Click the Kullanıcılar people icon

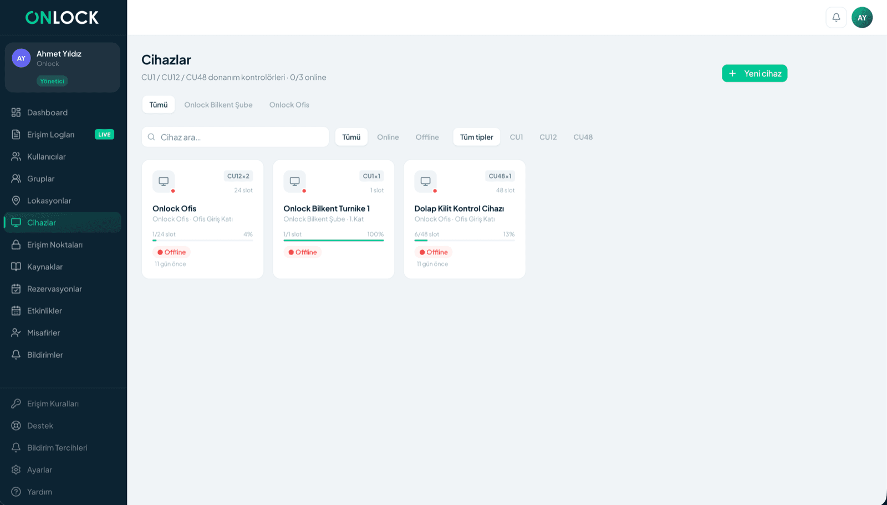(x=16, y=157)
